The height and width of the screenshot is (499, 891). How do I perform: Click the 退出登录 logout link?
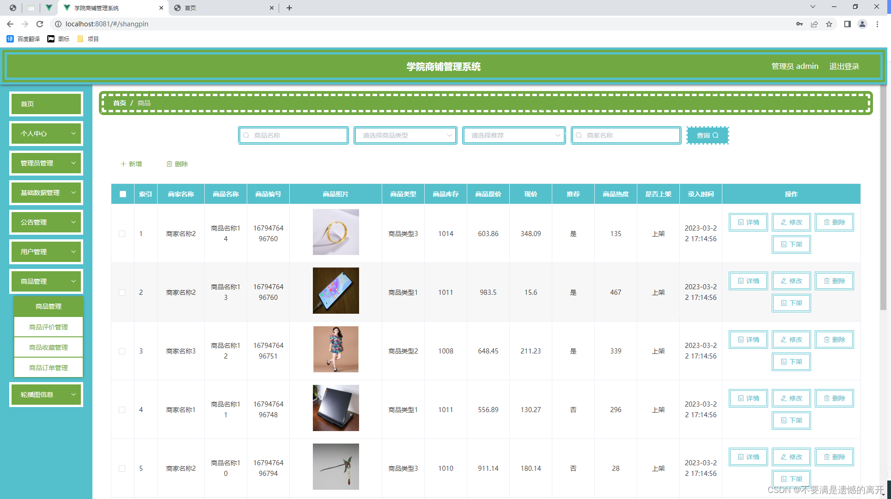pyautogui.click(x=844, y=67)
